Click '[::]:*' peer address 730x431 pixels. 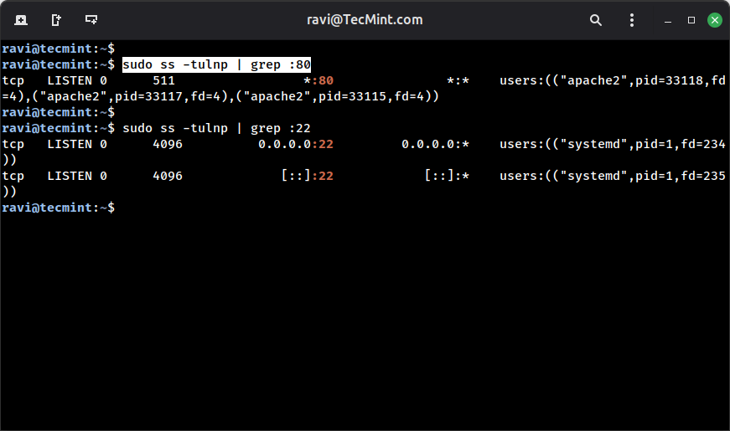pyautogui.click(x=447, y=176)
